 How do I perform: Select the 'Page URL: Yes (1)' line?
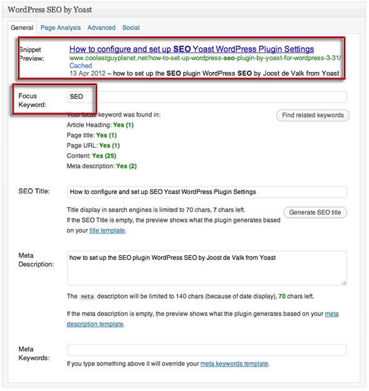(x=93, y=145)
